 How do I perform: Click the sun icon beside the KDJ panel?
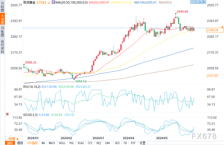tap(7, 114)
